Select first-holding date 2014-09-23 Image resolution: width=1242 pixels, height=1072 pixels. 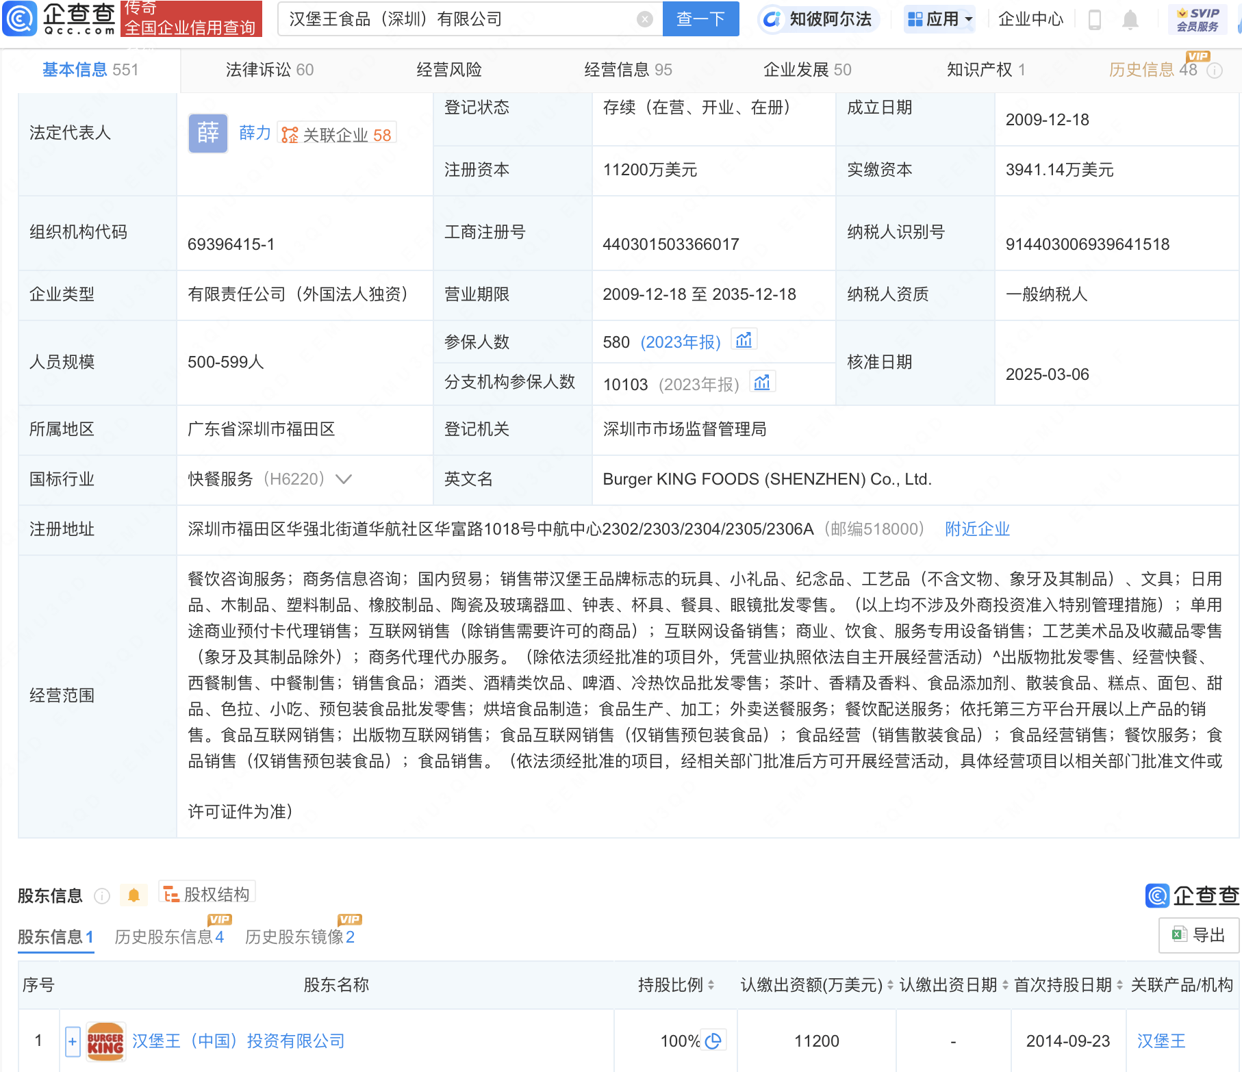(x=1068, y=1041)
